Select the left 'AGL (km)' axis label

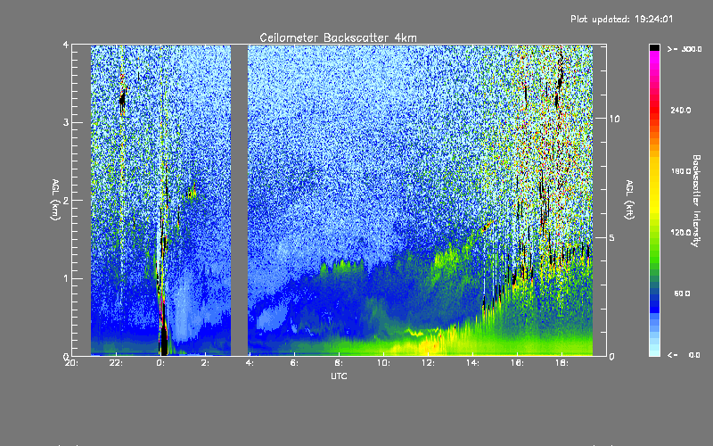pos(55,200)
